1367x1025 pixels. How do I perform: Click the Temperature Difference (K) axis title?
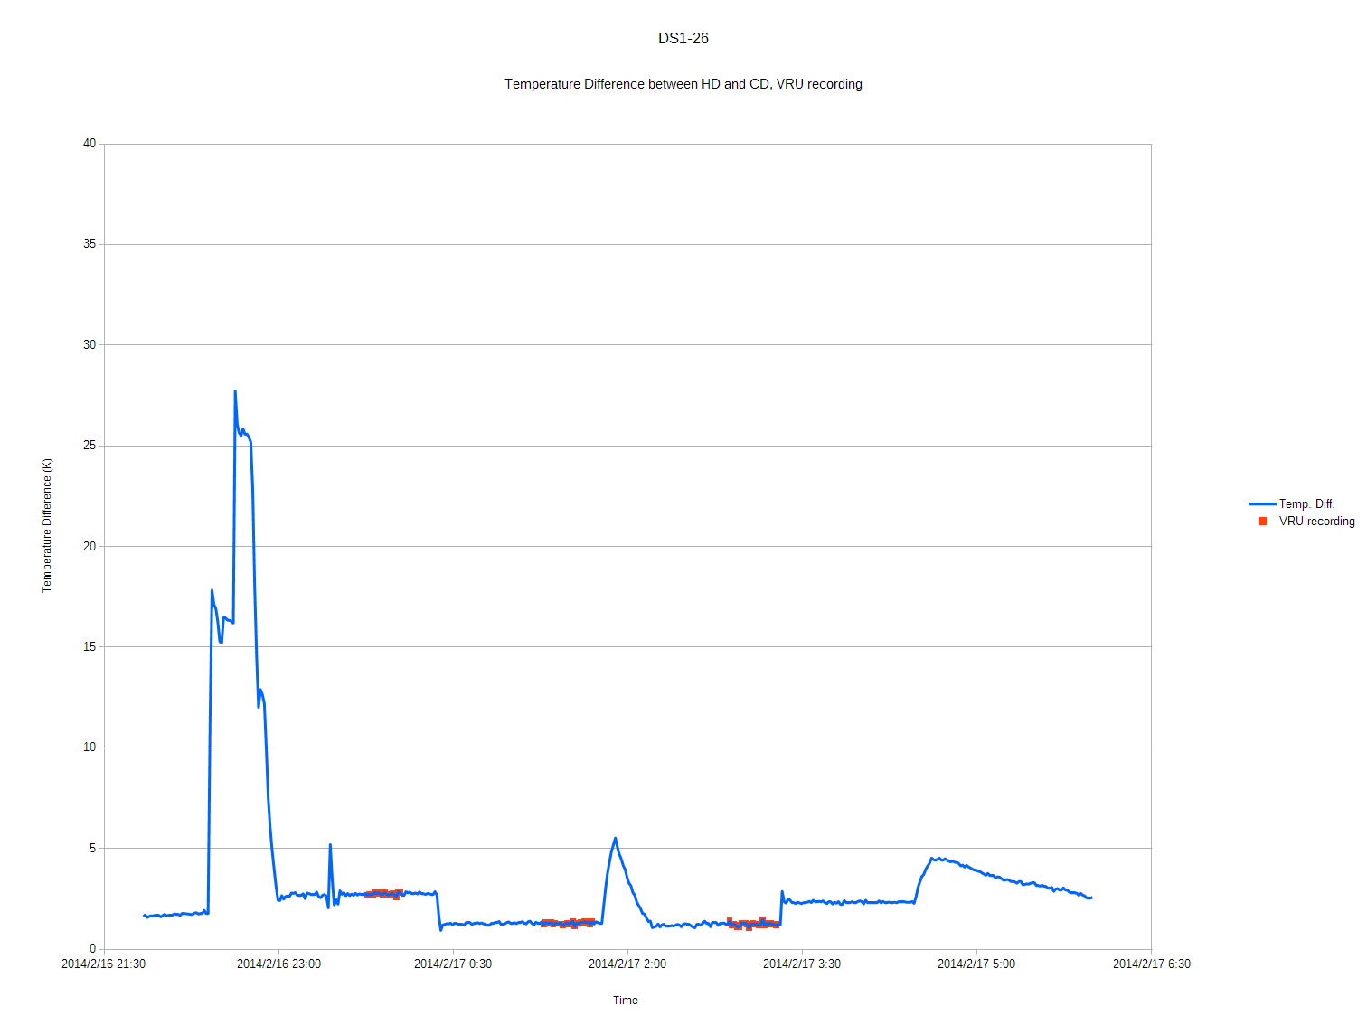[x=47, y=525]
